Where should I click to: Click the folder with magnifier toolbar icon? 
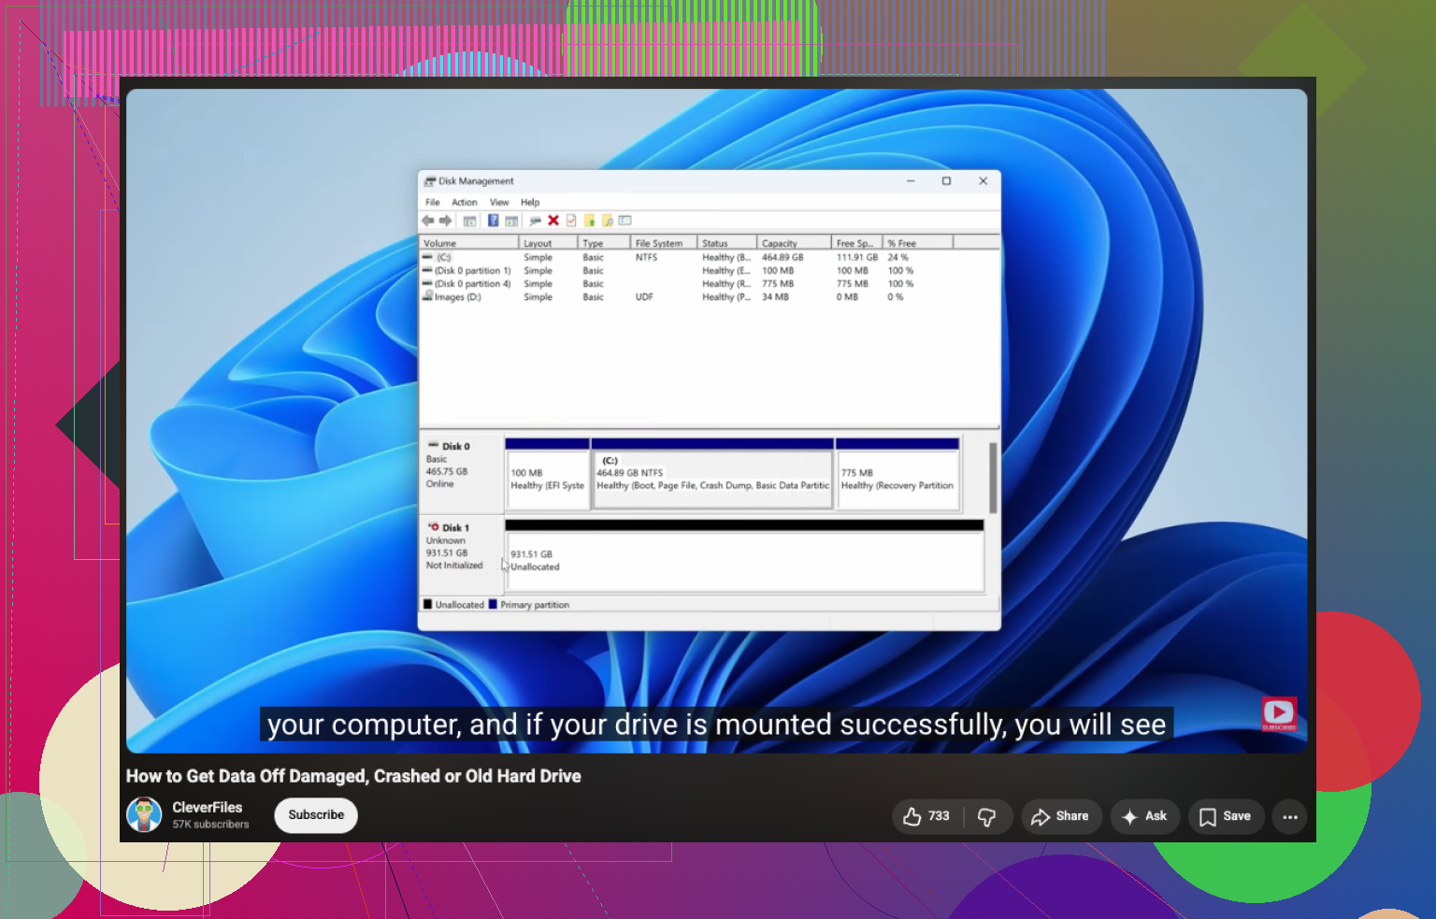608,221
